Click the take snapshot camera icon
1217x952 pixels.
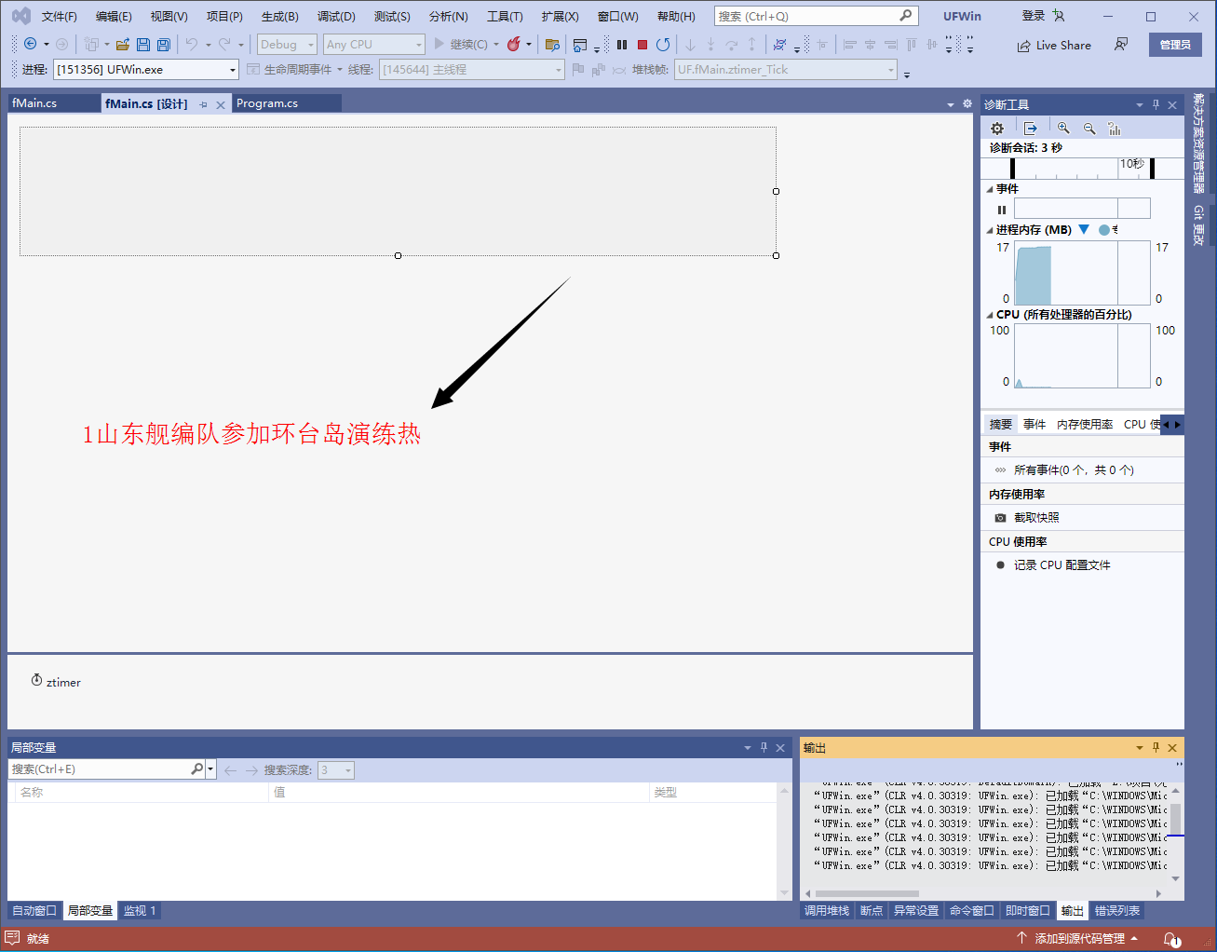[x=1000, y=518]
